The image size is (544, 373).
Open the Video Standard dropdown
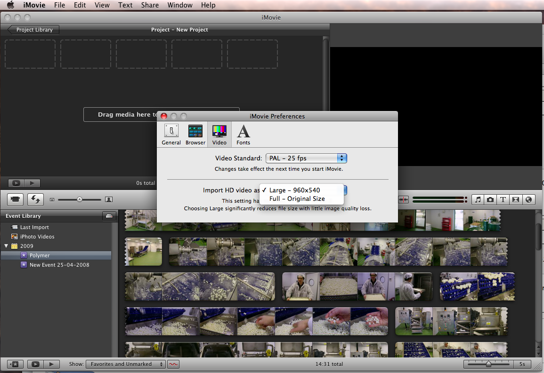(306, 158)
